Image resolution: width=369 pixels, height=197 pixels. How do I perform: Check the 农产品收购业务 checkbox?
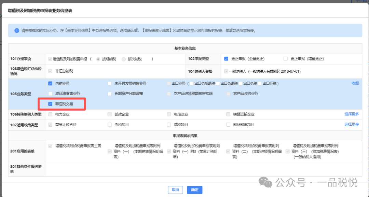tap(228, 94)
